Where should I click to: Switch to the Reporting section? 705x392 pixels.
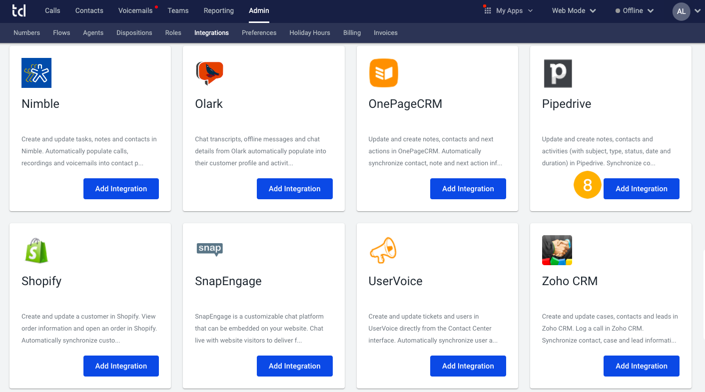click(x=218, y=10)
